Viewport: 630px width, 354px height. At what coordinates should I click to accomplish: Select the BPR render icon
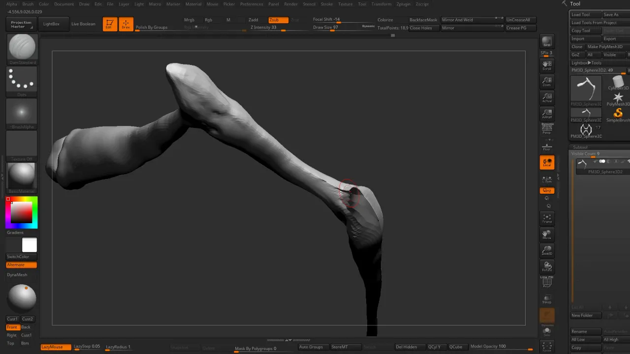click(x=547, y=42)
